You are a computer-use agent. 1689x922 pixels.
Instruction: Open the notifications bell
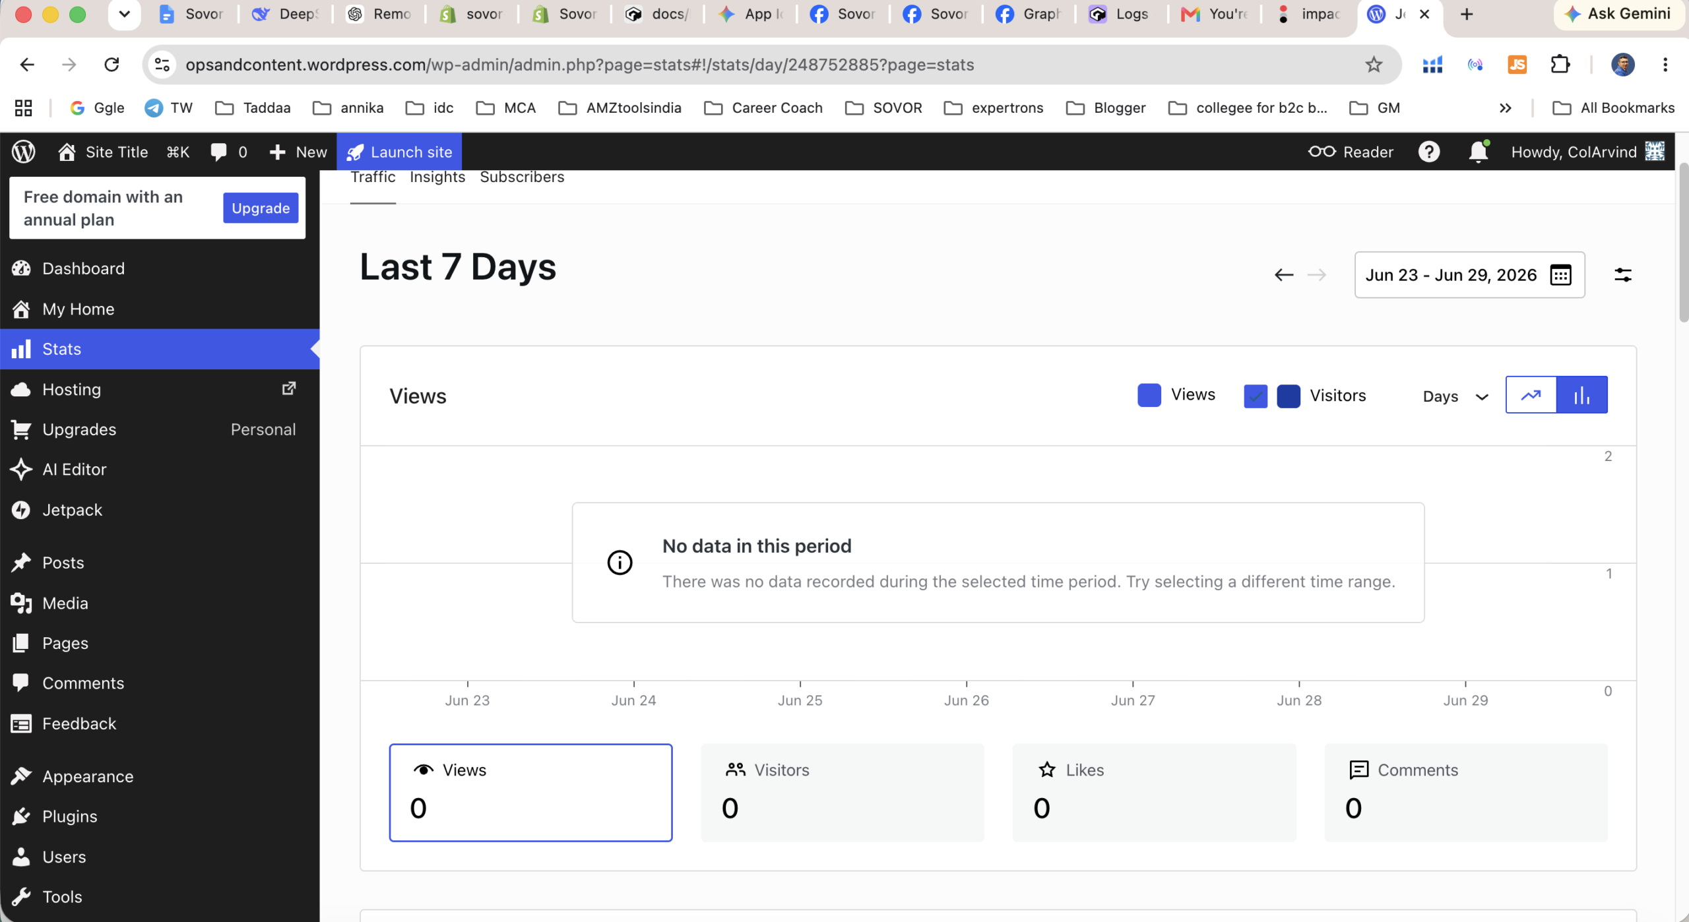click(1478, 152)
